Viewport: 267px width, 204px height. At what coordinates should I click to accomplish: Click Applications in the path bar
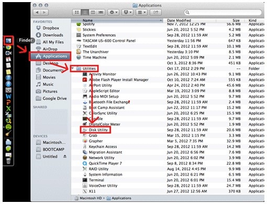[119, 198]
